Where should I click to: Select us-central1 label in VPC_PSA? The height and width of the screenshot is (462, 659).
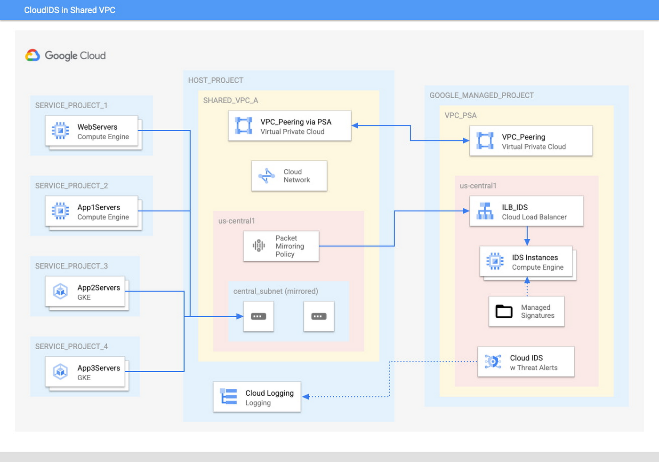click(x=478, y=186)
